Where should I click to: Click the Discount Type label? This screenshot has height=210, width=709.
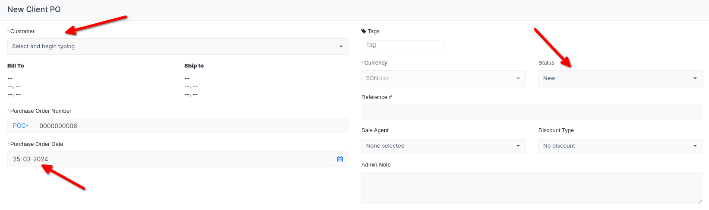[x=556, y=130]
